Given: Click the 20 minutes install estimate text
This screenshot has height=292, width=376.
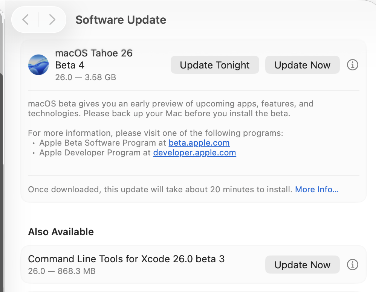Looking at the screenshot, I should [160, 190].
